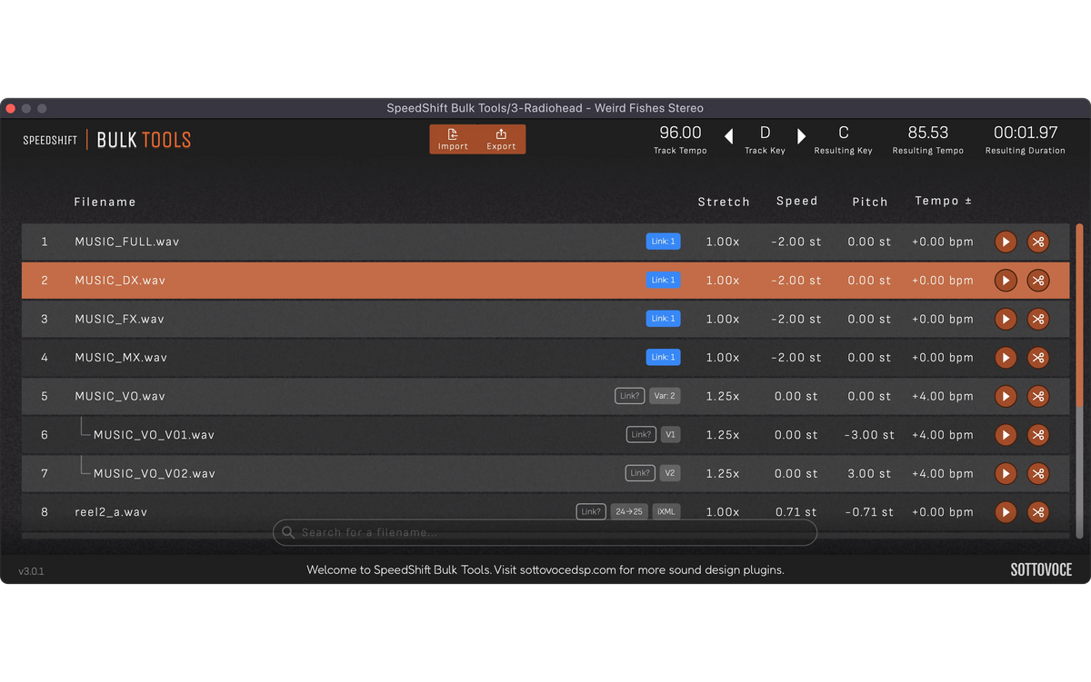This screenshot has width=1091, height=682.
Task: Click Tempo value +4.00 bpm of MUSIC_VO.wav
Action: click(943, 396)
